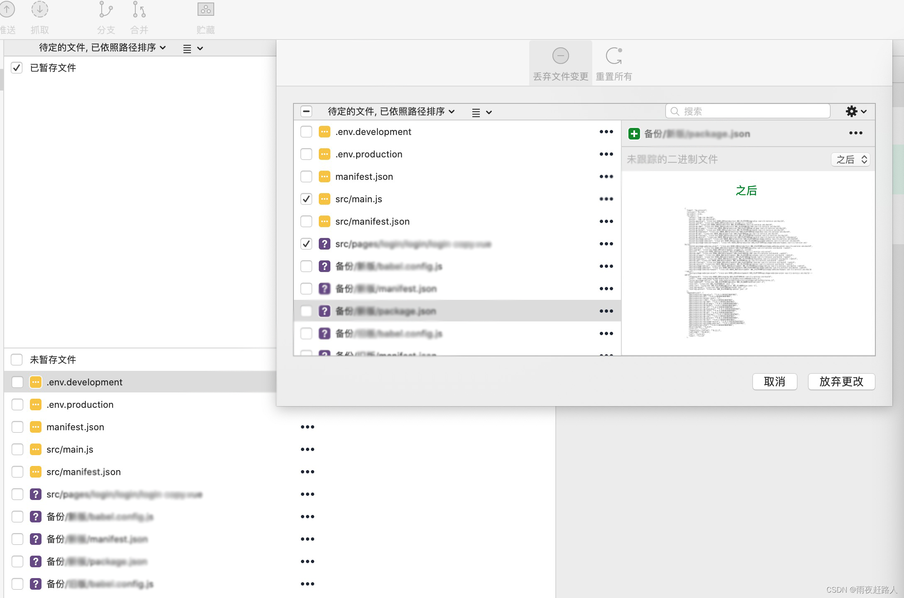Click the modified icon of dialog .env.development
The image size is (904, 598).
[324, 132]
